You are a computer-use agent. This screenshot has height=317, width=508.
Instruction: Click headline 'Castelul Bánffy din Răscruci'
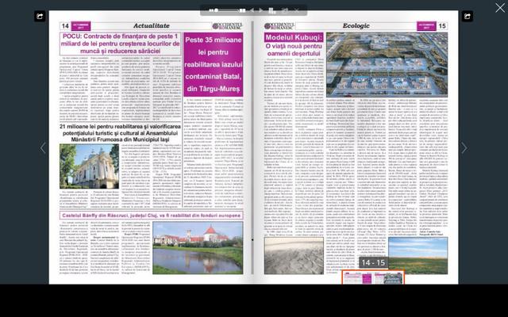[x=151, y=216]
